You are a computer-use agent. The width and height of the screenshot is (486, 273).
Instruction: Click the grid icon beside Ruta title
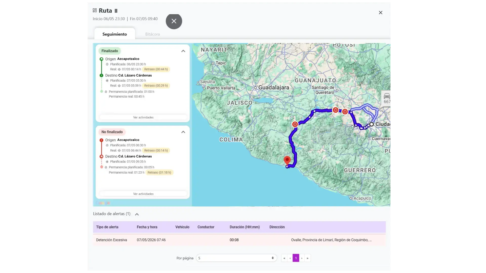point(95,10)
